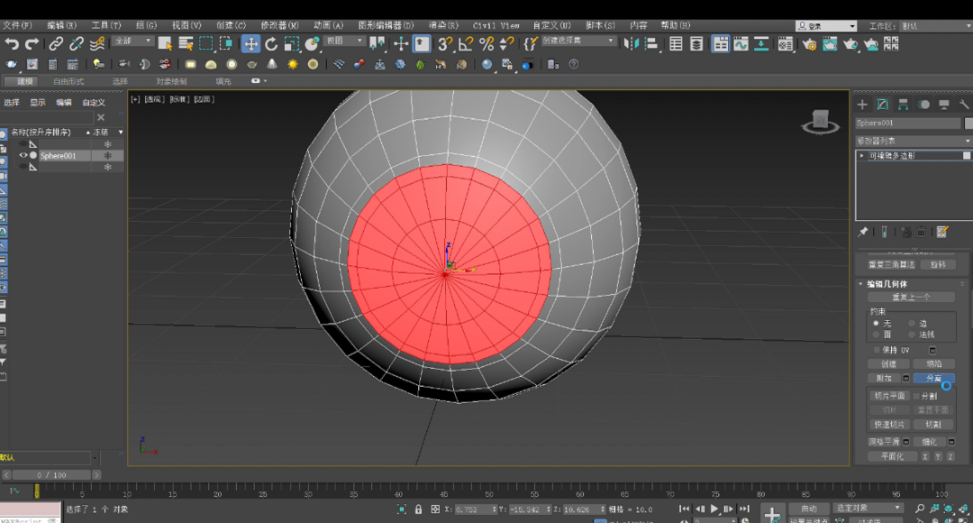Click the Mirror tool icon
The height and width of the screenshot is (523, 973).
coord(632,43)
